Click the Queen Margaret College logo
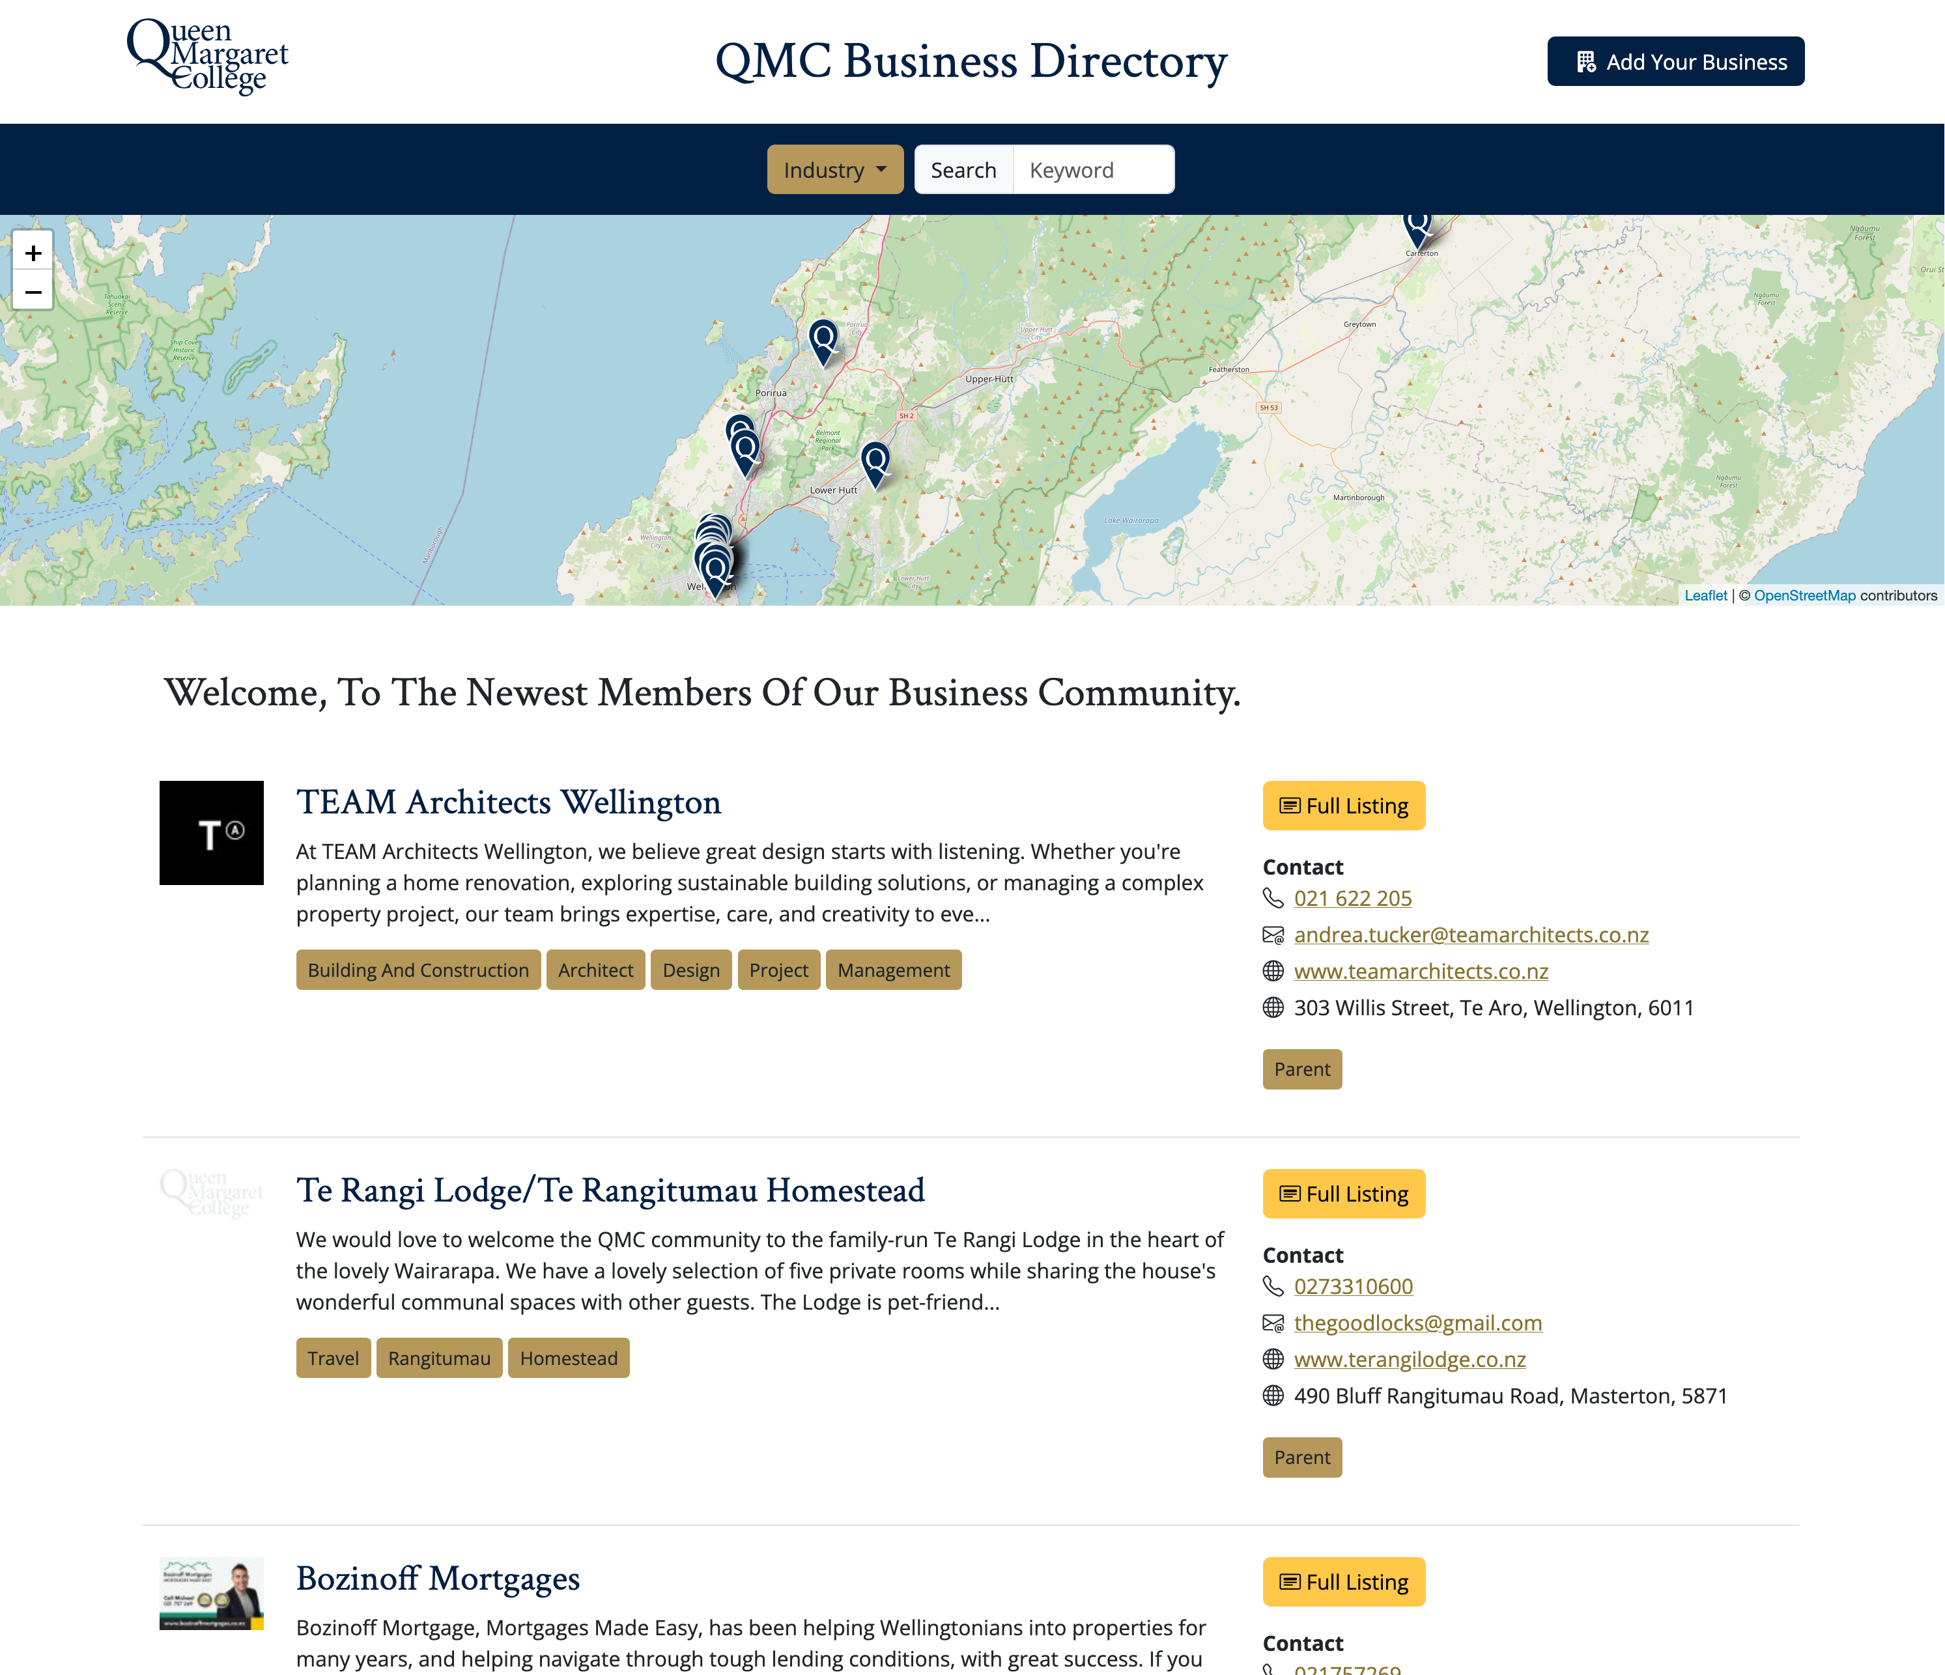1945x1675 pixels. pos(207,55)
